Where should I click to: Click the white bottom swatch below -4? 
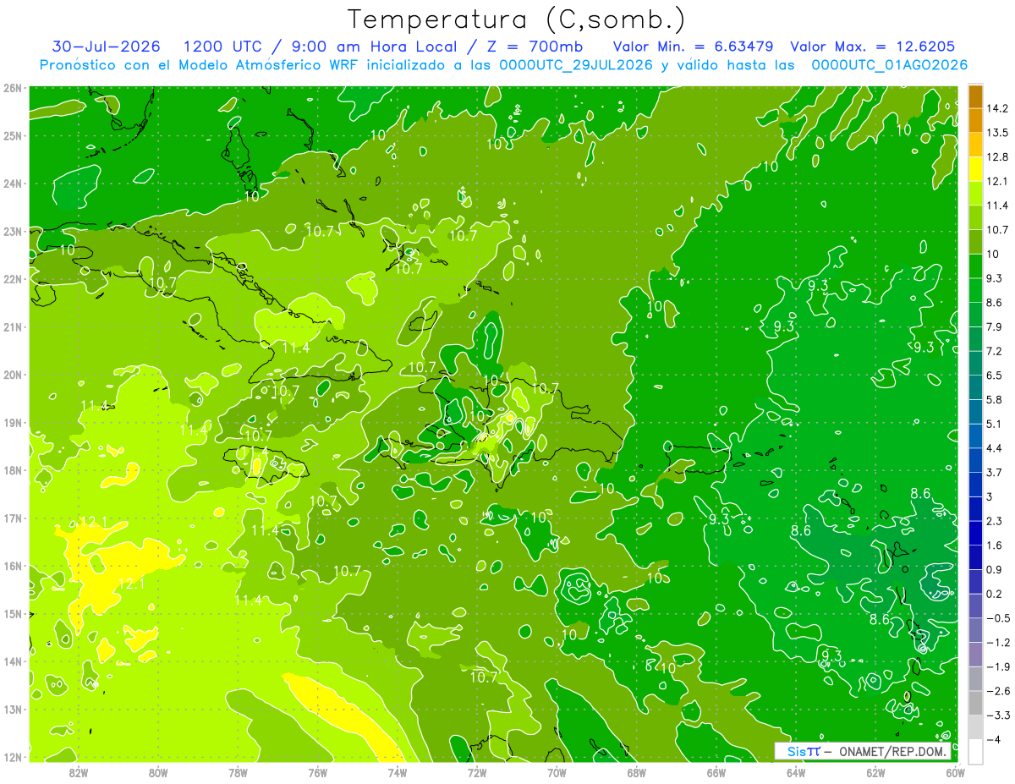tap(975, 750)
